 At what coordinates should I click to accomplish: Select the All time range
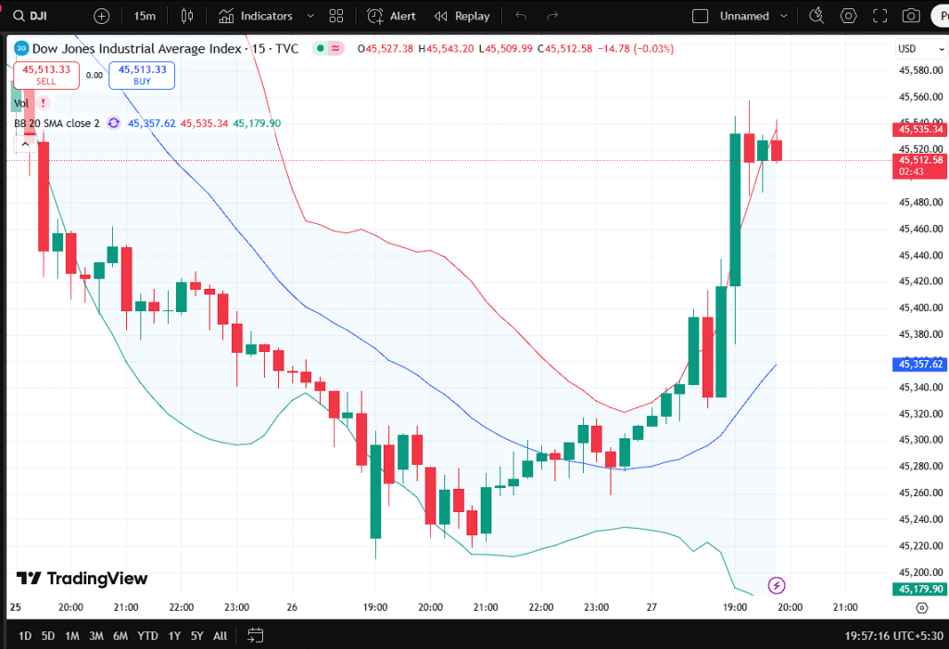[x=221, y=636]
